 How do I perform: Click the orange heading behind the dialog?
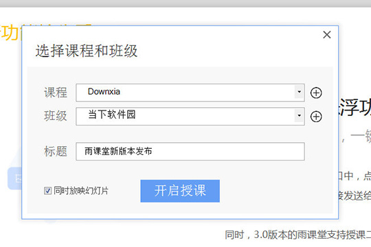(10, 33)
